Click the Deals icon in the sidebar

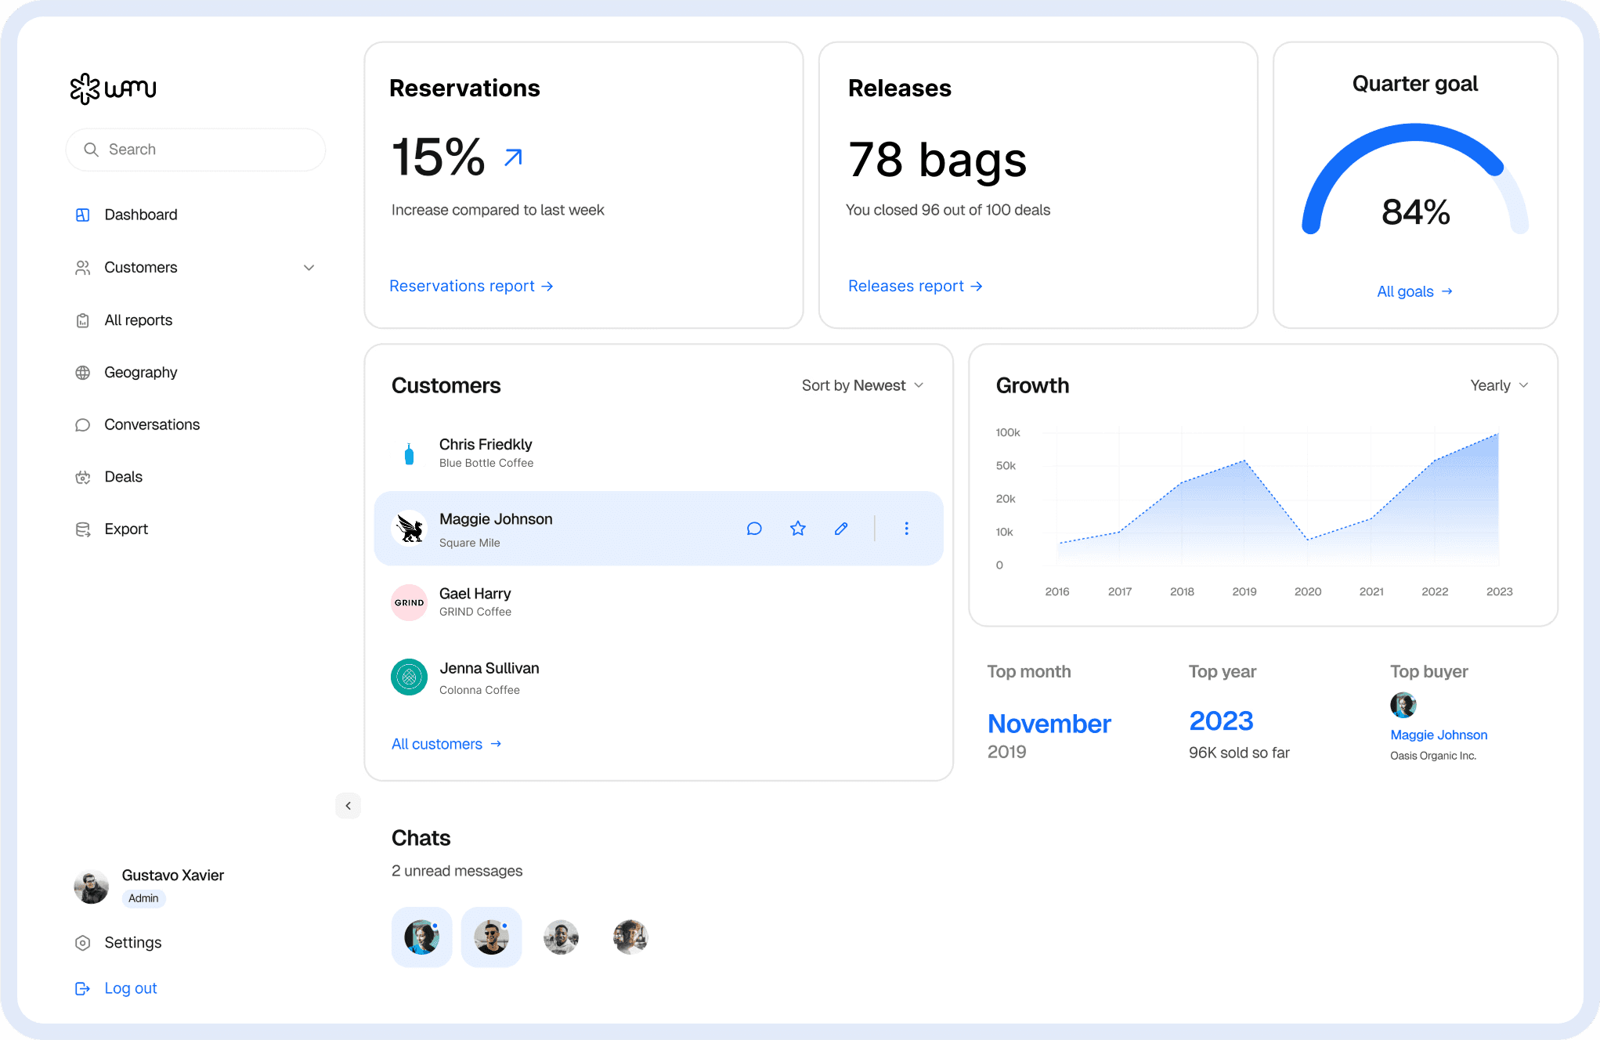(x=82, y=477)
